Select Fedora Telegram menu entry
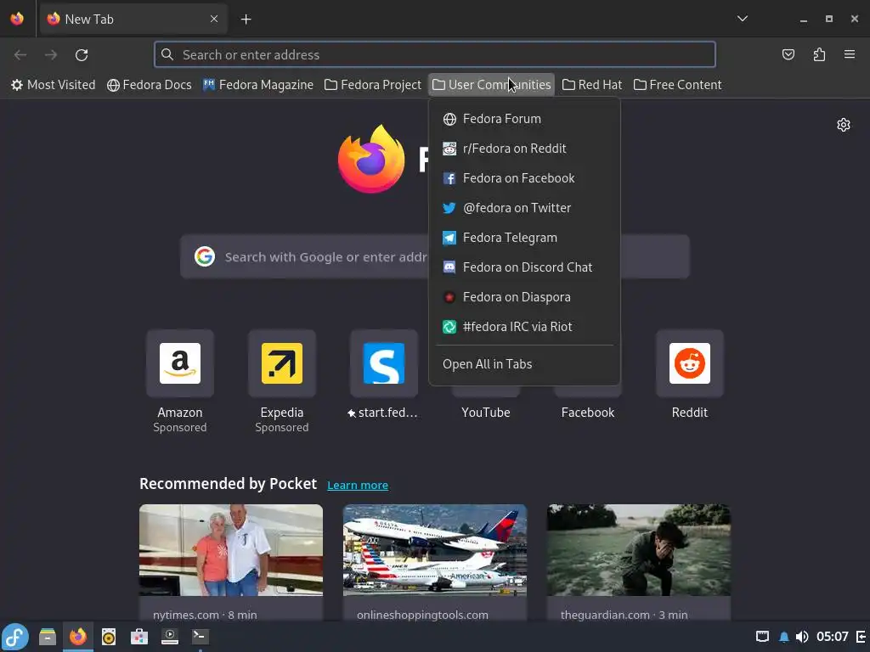Viewport: 870px width, 652px height. pyautogui.click(x=524, y=238)
